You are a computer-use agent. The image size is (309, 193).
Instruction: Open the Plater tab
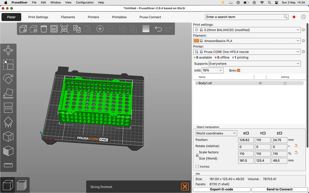(11, 17)
